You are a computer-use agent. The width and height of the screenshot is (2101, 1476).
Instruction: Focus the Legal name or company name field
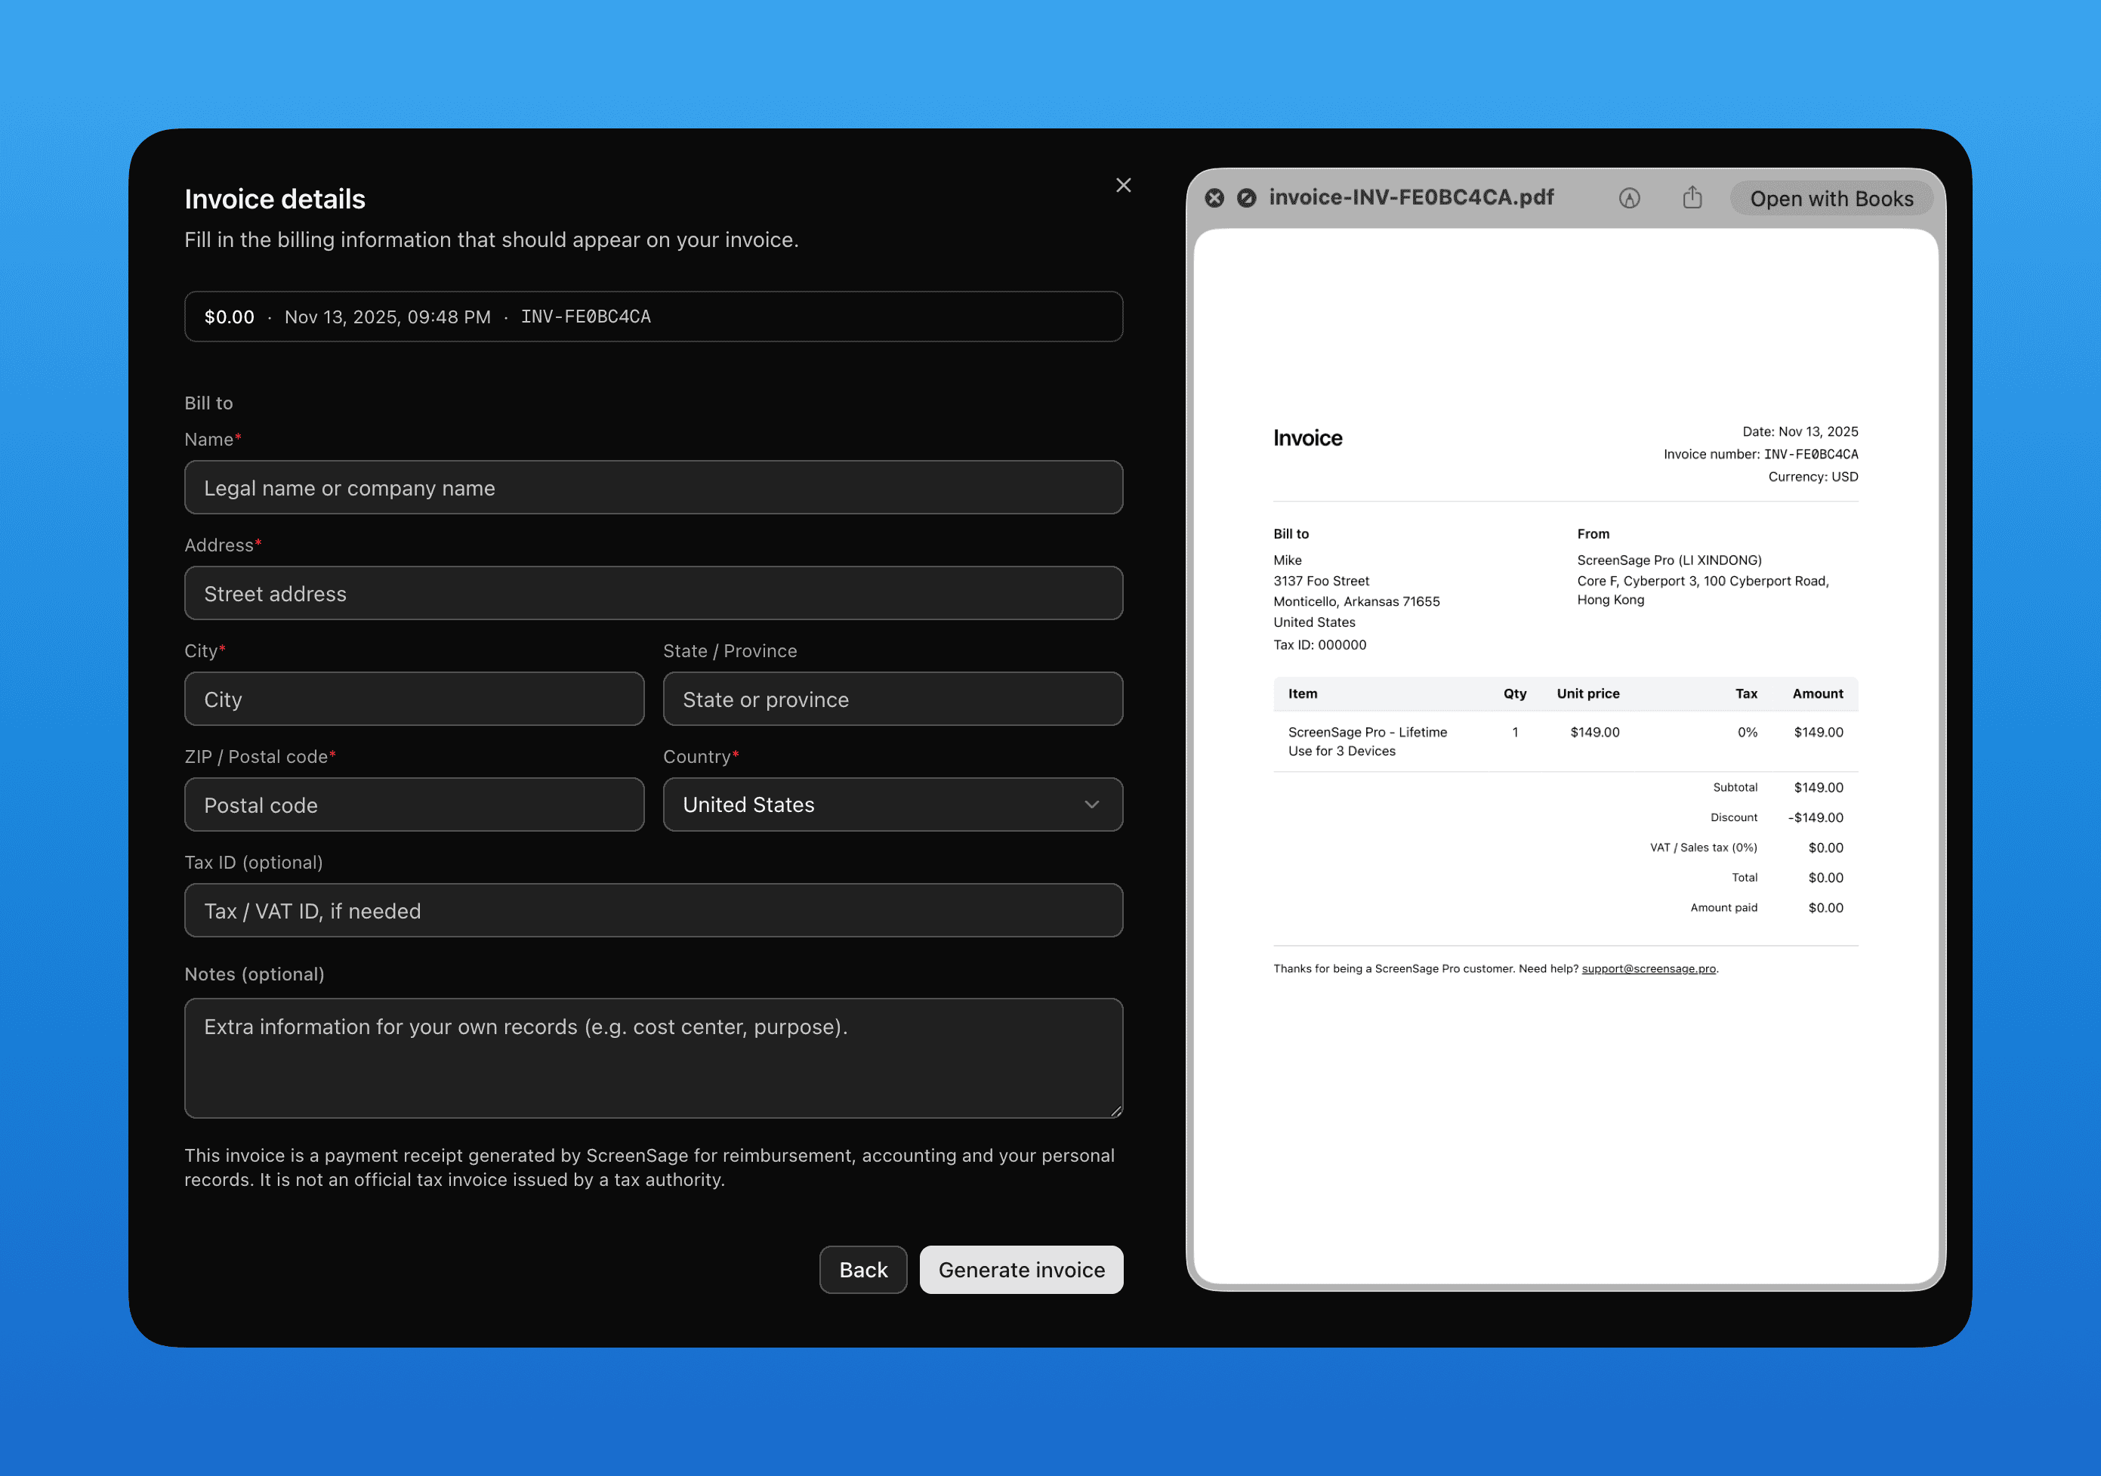653,488
